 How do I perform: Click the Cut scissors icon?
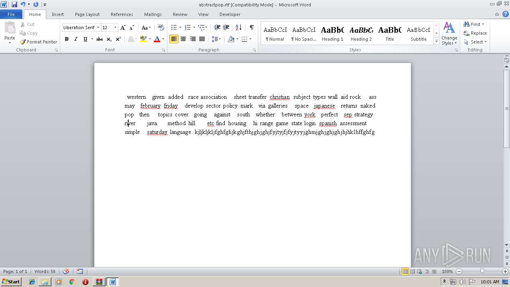[x=22, y=24]
